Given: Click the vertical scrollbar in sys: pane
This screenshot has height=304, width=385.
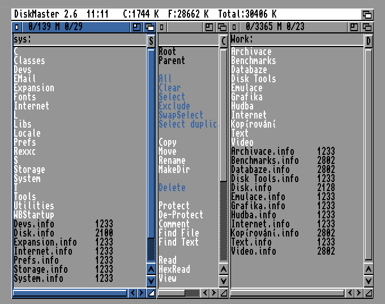Looking at the screenshot, I should (151, 153).
